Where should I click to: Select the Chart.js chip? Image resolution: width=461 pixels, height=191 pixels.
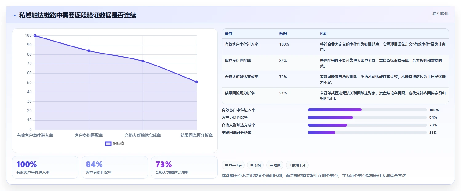(233, 165)
